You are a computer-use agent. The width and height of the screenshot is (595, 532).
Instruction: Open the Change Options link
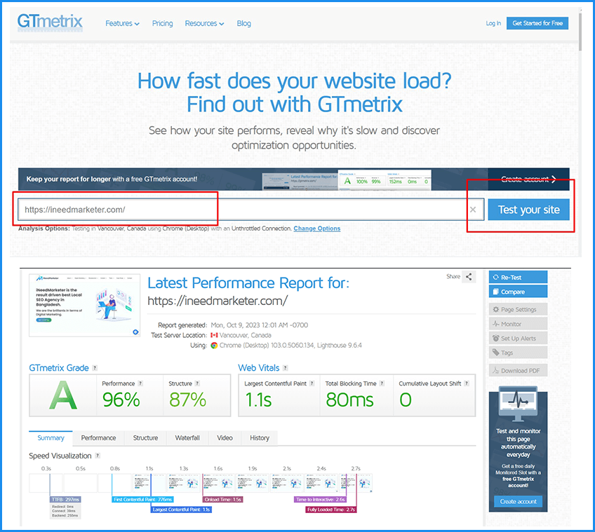click(x=317, y=229)
